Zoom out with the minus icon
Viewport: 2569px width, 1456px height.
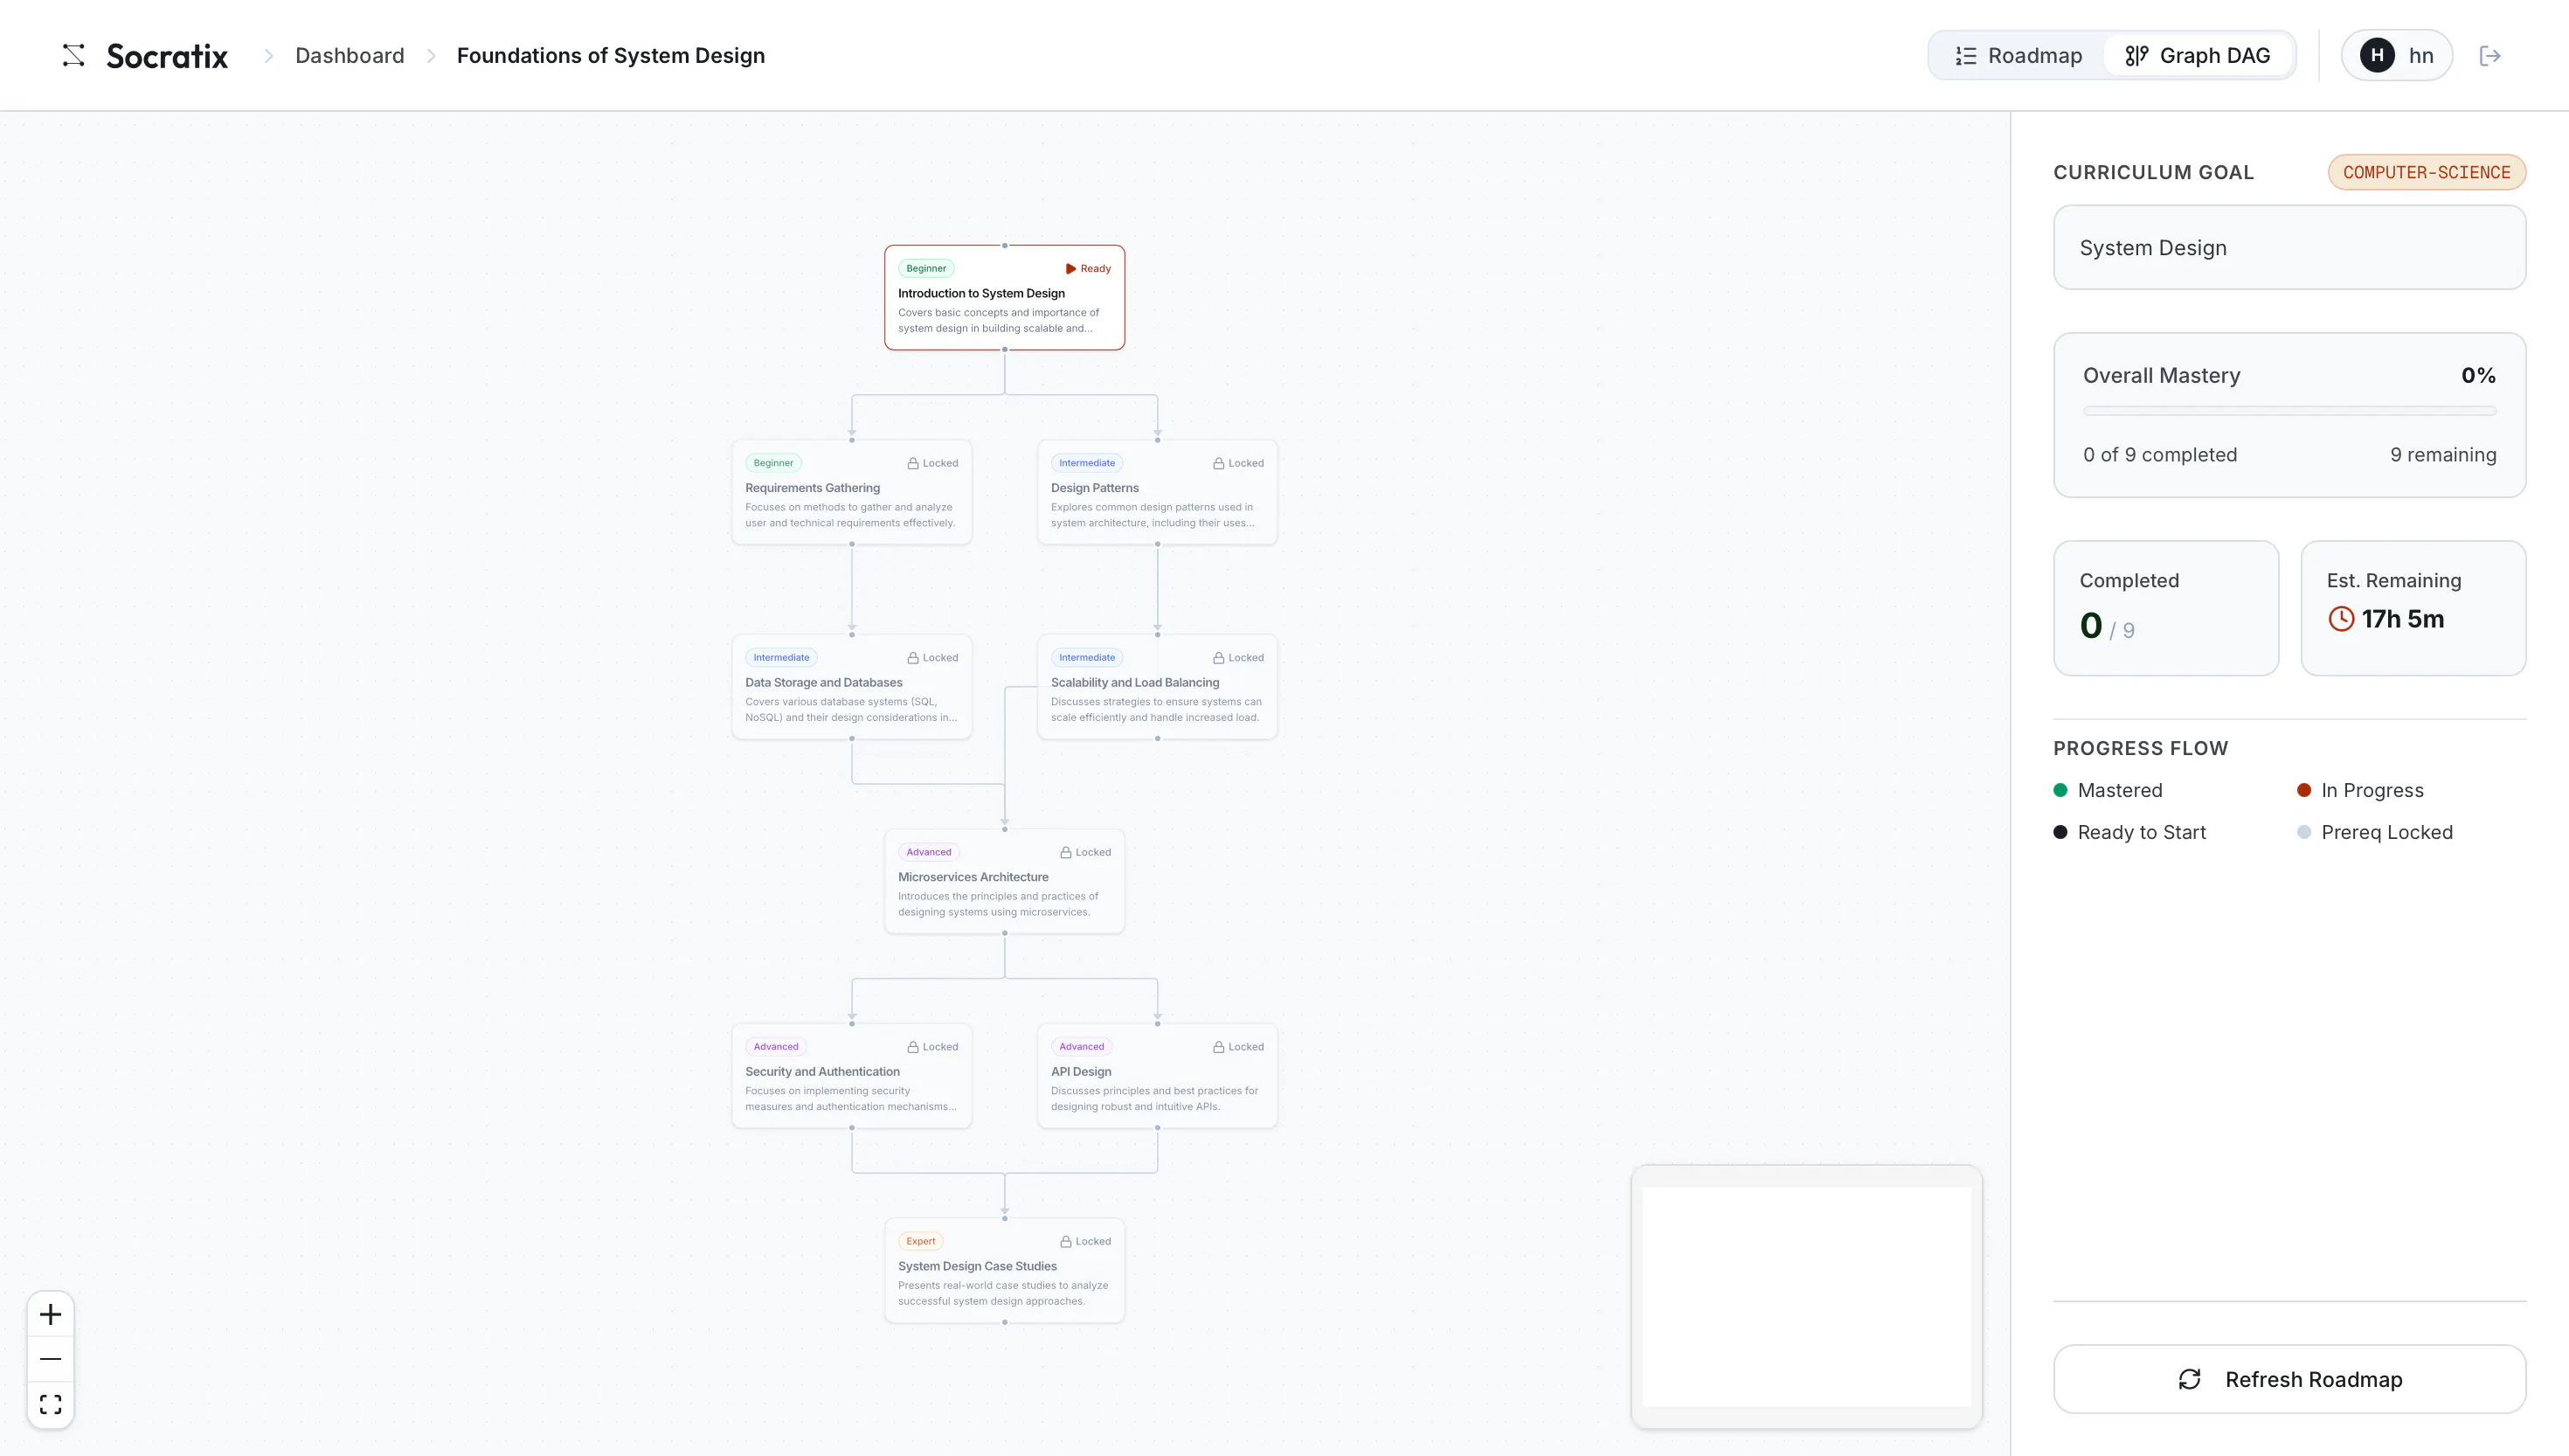coord(50,1359)
